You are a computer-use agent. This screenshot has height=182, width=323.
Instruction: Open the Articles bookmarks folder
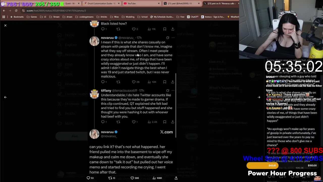pyautogui.click(x=102, y=17)
